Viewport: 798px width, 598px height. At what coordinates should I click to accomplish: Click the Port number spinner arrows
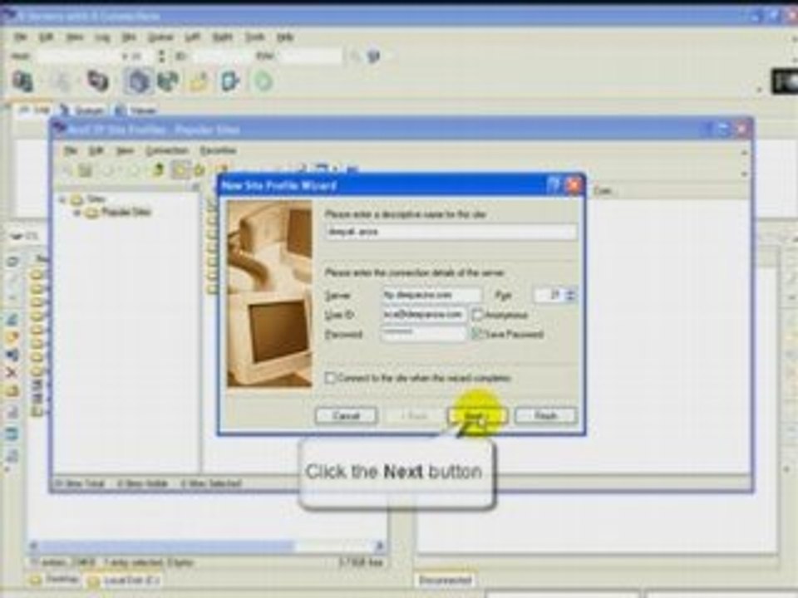[x=571, y=295]
